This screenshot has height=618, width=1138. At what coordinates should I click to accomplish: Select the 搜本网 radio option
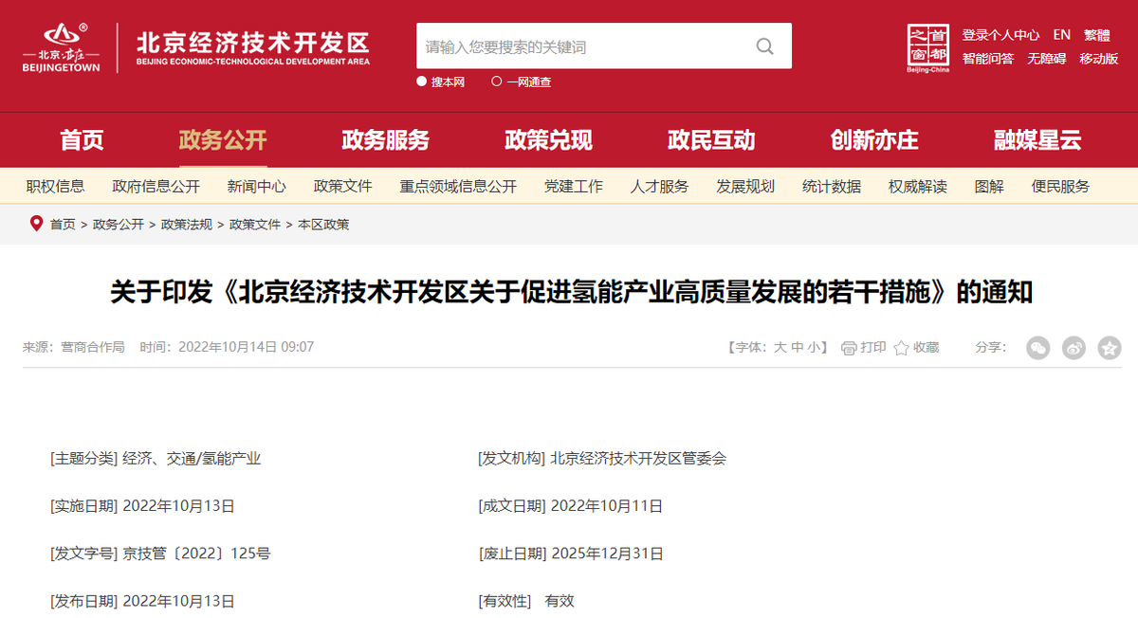[422, 82]
